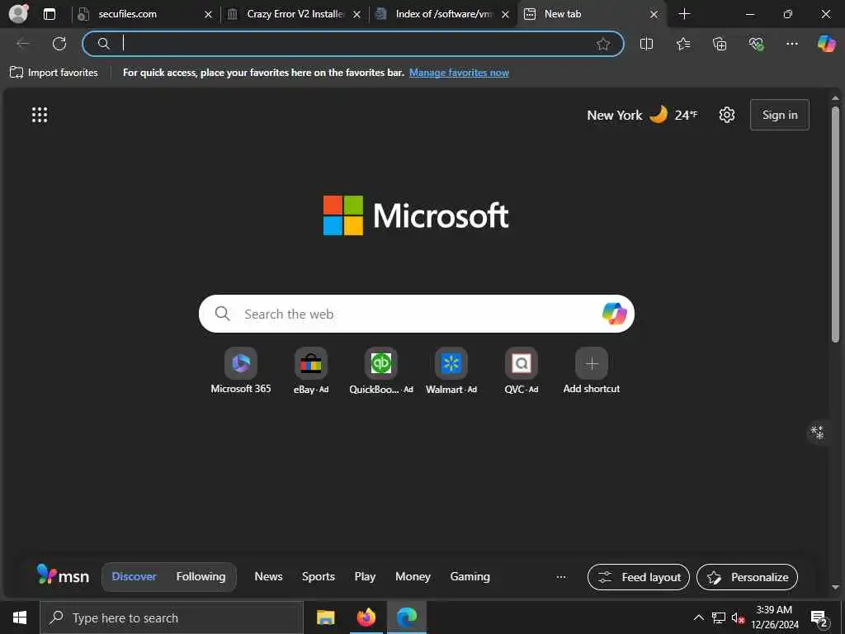Open a new tab with plus button
Viewport: 845px width, 634px height.
(x=684, y=14)
